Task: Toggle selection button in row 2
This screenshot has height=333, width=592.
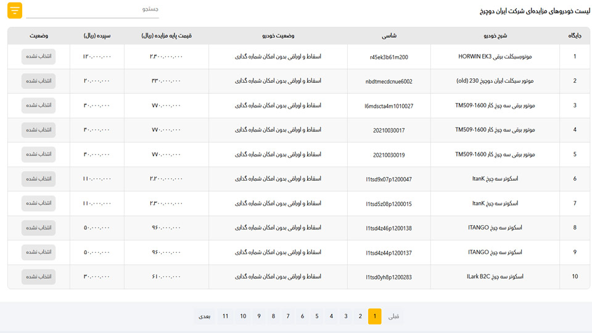Action: (x=38, y=81)
